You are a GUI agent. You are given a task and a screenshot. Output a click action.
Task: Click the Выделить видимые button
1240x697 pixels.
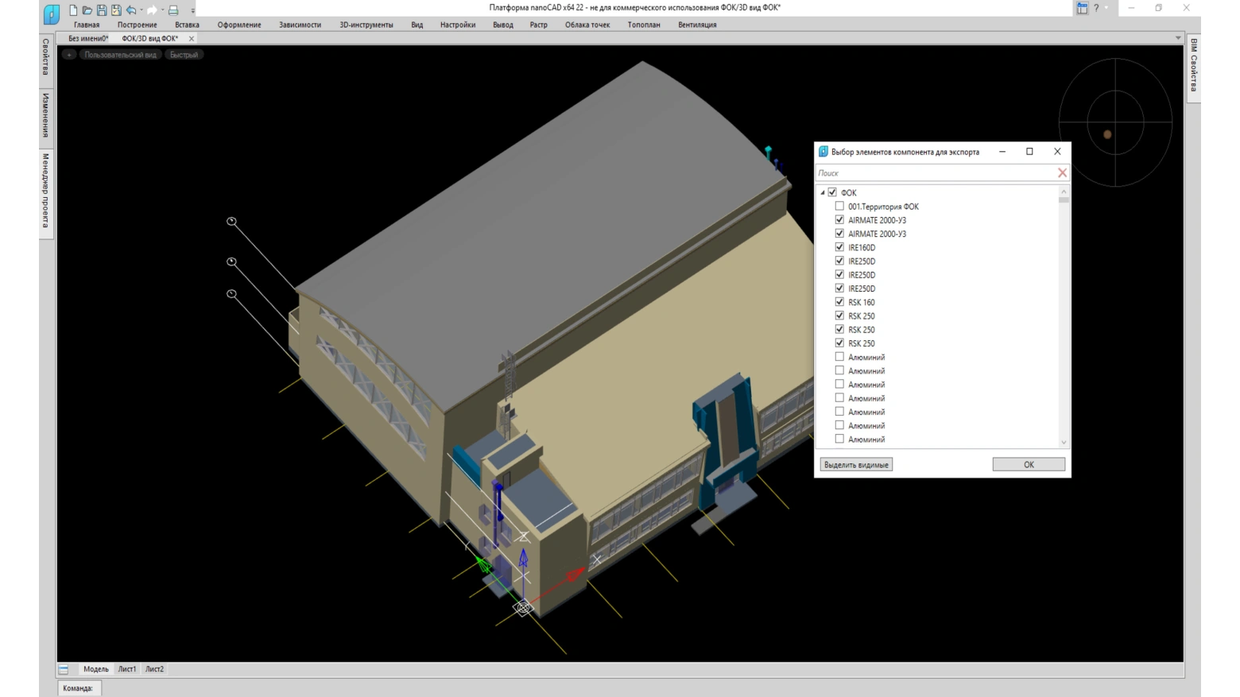[856, 465]
